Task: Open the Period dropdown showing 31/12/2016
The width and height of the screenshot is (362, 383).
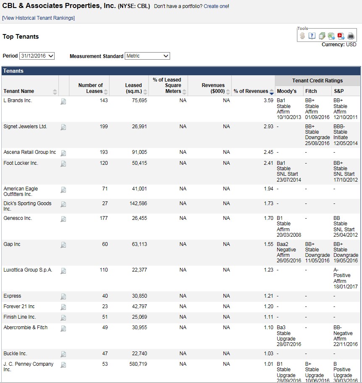Action: click(x=37, y=56)
